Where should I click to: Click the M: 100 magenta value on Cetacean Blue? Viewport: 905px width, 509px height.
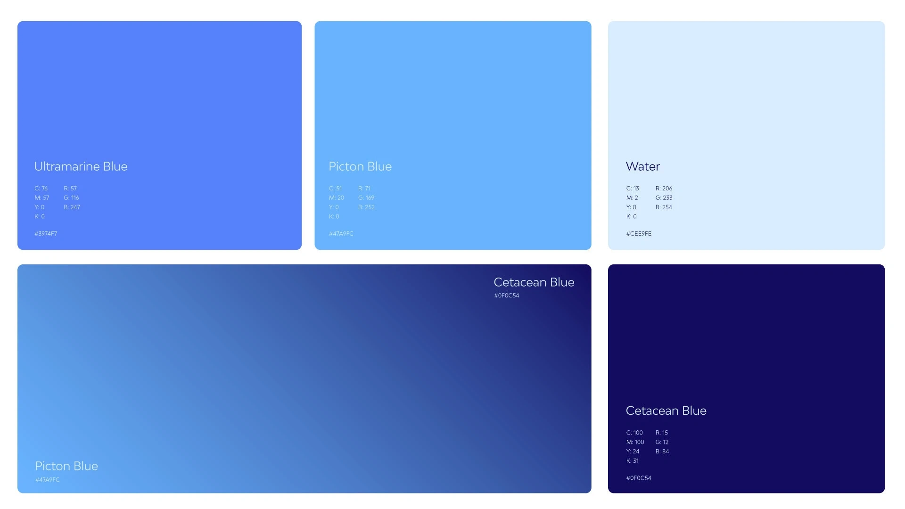point(635,442)
